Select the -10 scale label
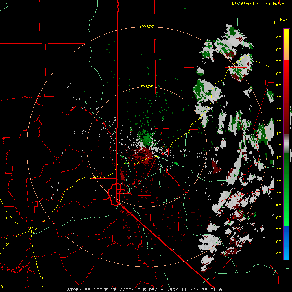 [277, 158]
